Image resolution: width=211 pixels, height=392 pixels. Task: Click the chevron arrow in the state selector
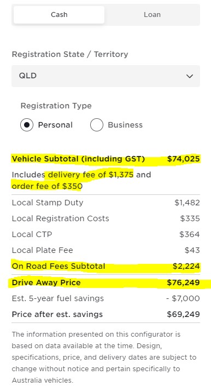tap(190, 76)
